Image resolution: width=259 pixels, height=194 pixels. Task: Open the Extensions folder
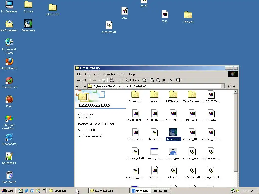point(135,97)
